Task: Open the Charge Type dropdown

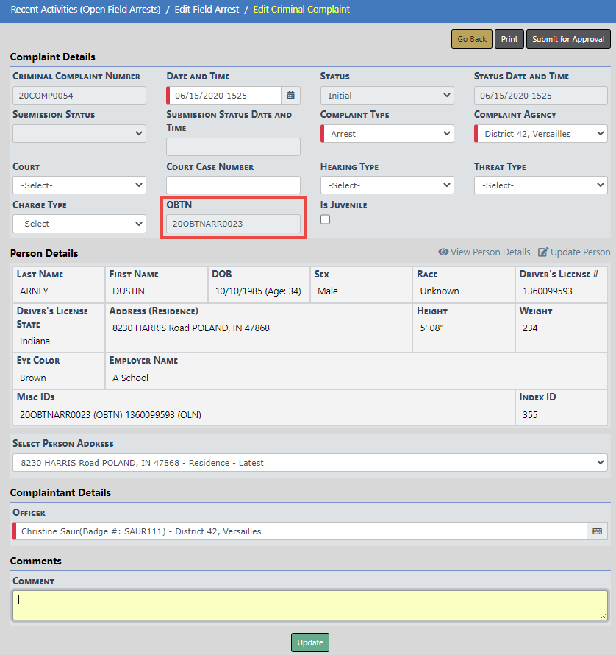Action: 79,224
